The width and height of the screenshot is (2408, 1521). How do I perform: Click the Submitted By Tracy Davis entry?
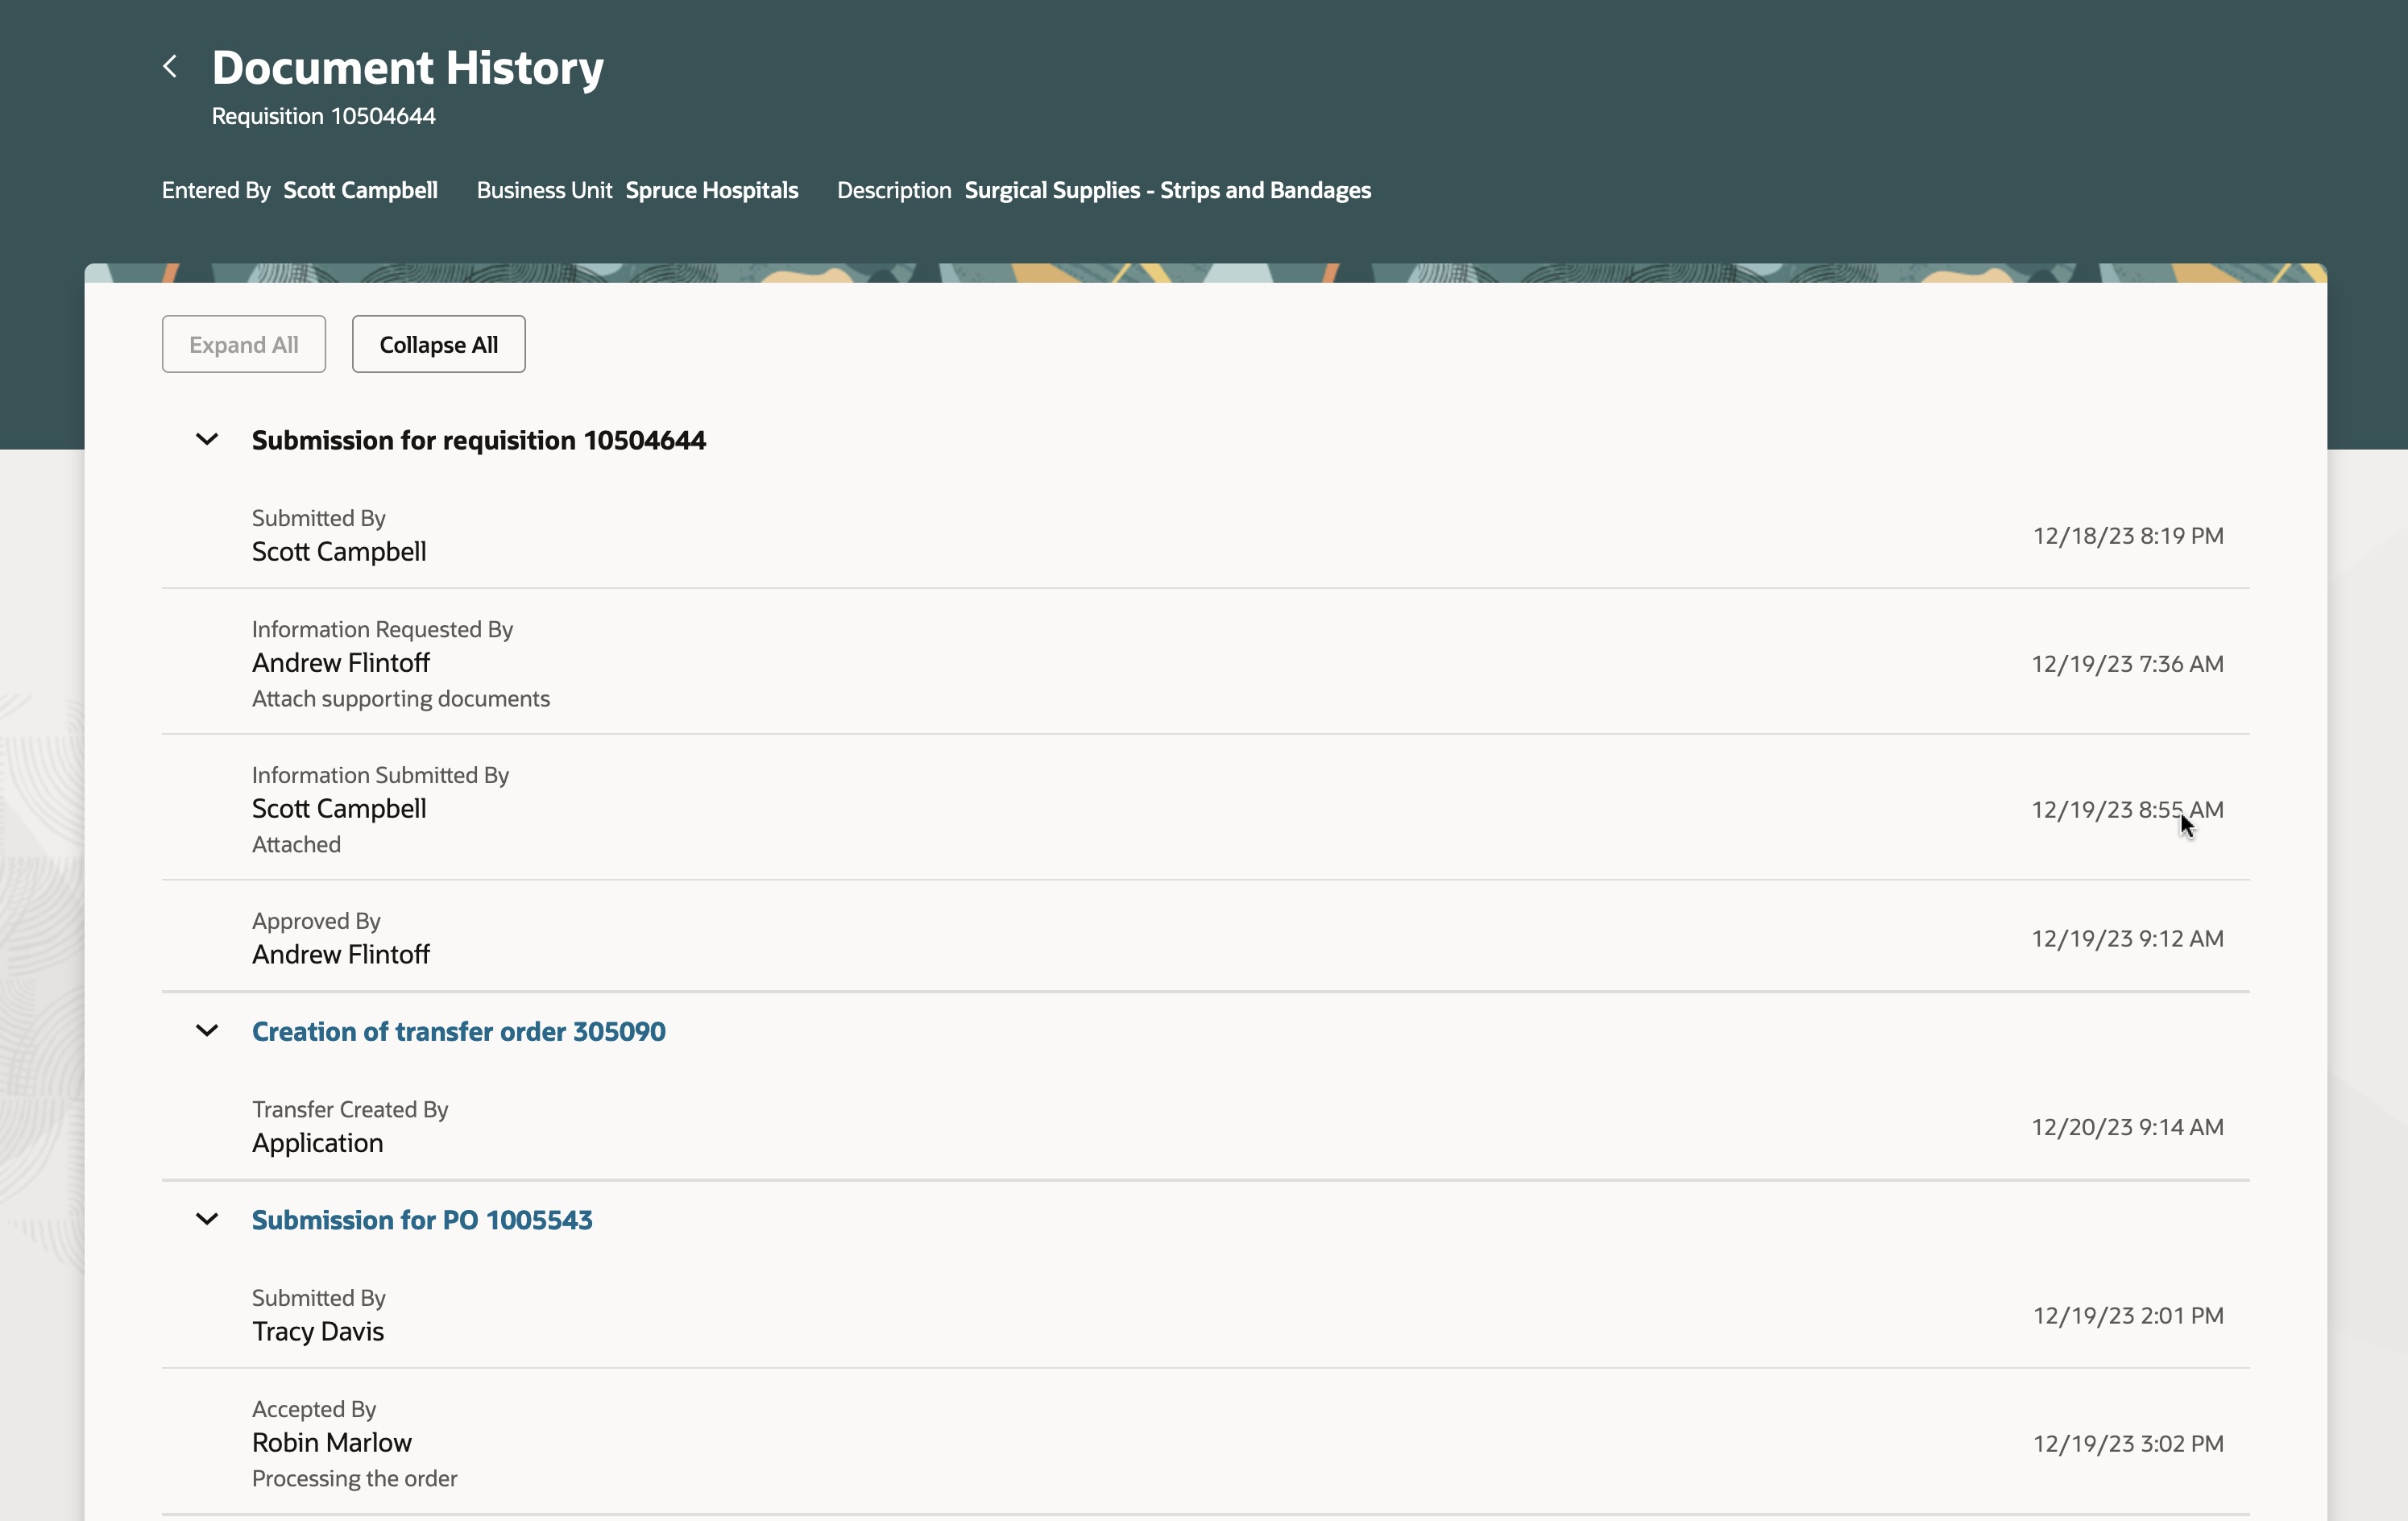coord(317,1331)
